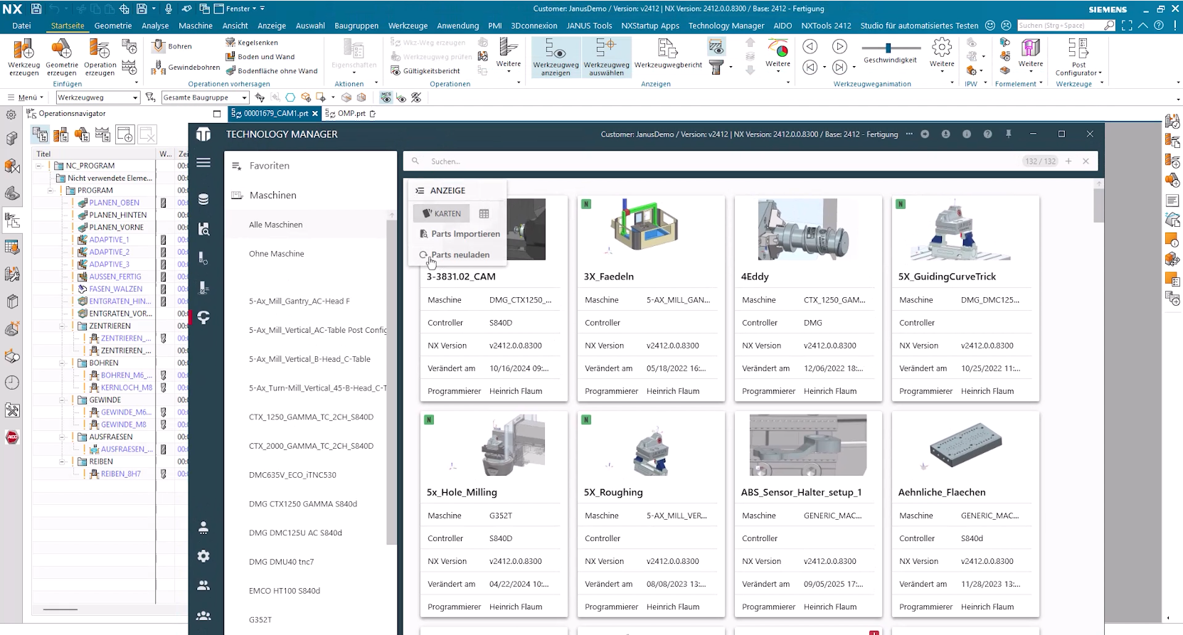
Task: Open the database icon in Technology Manager sidebar
Action: click(x=203, y=199)
